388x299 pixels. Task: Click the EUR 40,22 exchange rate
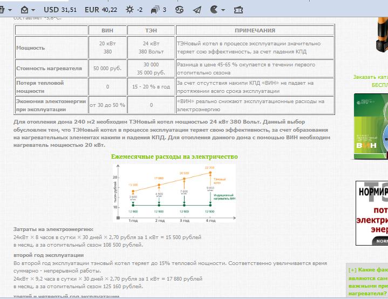coord(101,10)
